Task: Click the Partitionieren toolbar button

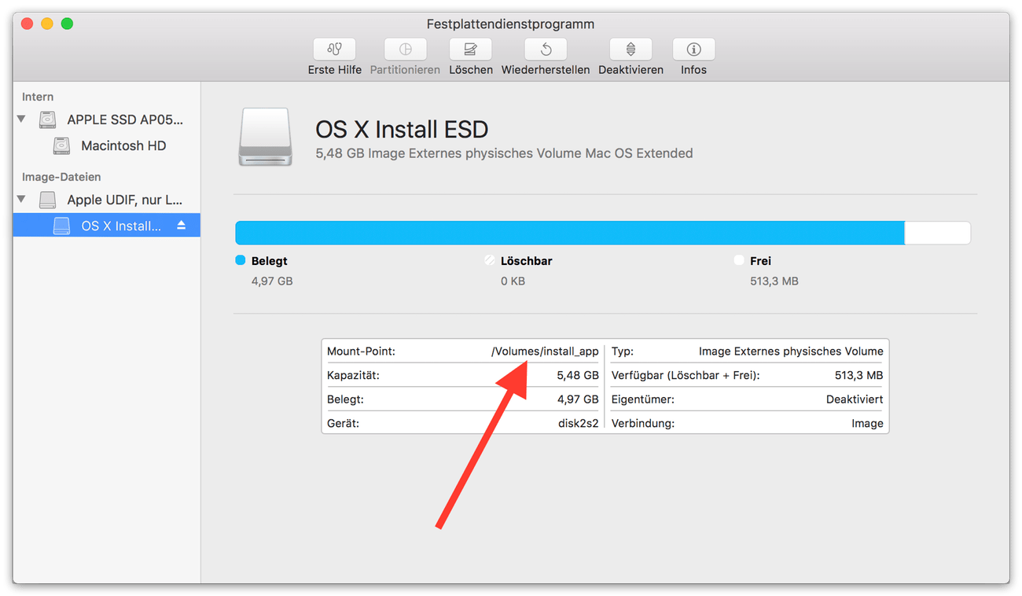Action: 405,50
